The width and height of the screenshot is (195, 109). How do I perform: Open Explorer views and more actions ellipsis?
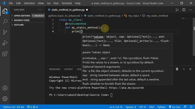tap(40, 10)
